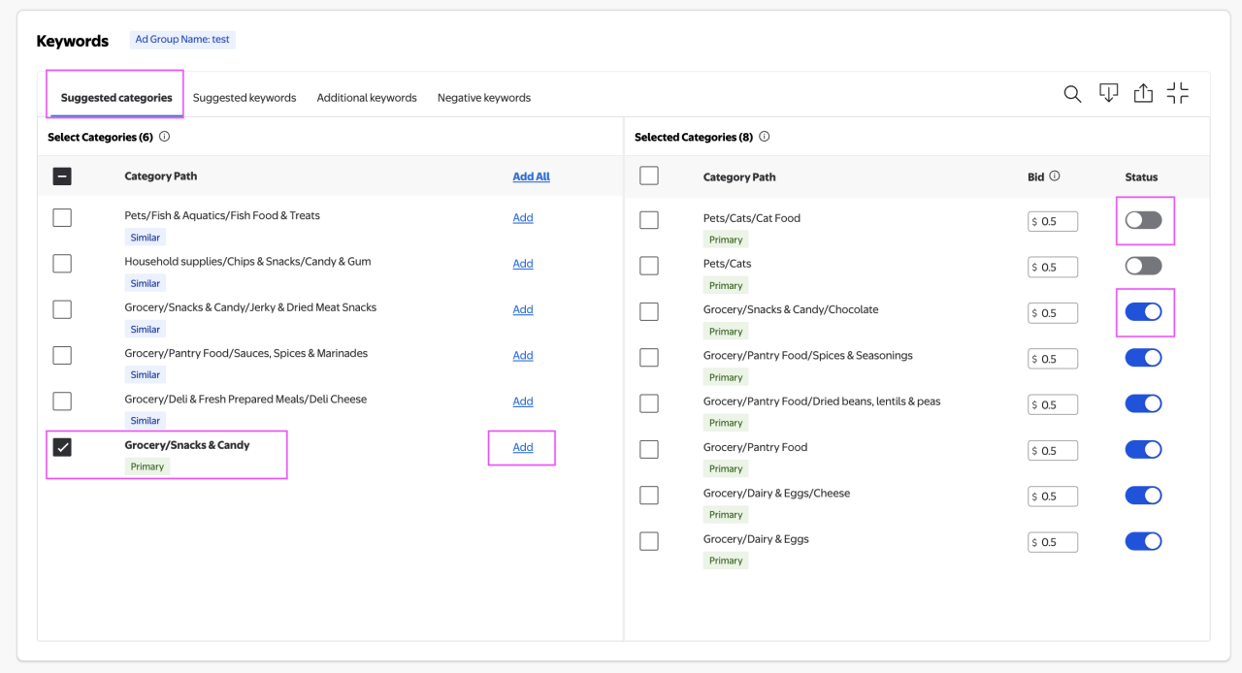Edit bid for Grocery/Pantry Food
1242x673 pixels.
tap(1053, 450)
